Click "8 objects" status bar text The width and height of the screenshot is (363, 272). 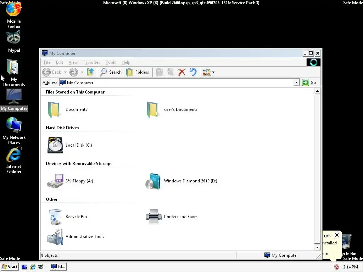click(50, 255)
